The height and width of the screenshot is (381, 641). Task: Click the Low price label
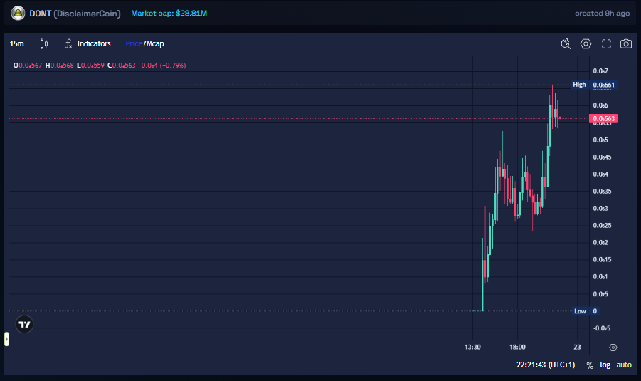pos(586,311)
